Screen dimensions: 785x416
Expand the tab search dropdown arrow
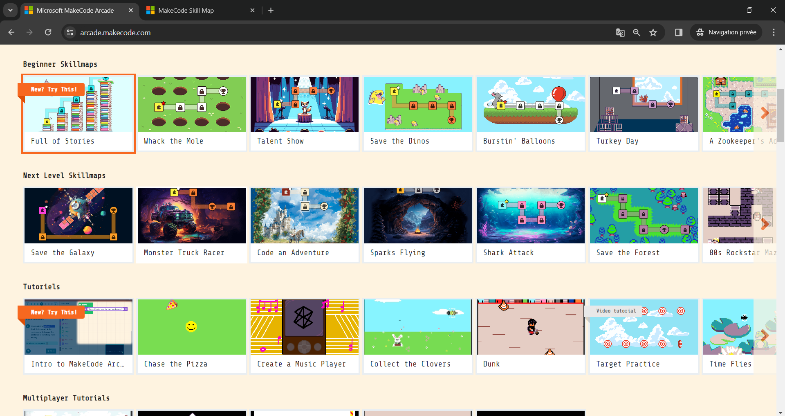(10, 10)
